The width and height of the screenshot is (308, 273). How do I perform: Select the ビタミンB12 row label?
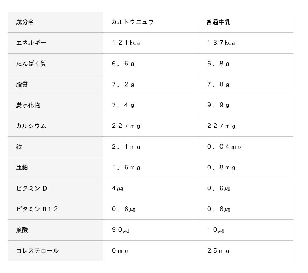(37, 209)
